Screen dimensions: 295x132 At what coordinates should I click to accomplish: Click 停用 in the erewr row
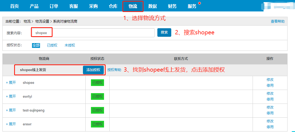270,127
